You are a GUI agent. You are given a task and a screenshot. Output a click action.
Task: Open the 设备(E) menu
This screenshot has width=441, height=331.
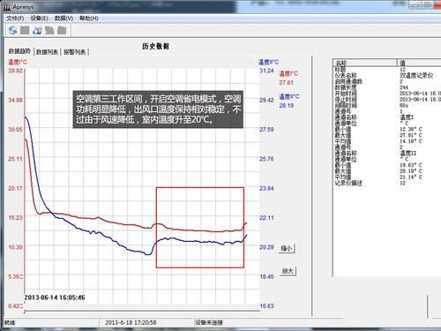pyautogui.click(x=39, y=19)
